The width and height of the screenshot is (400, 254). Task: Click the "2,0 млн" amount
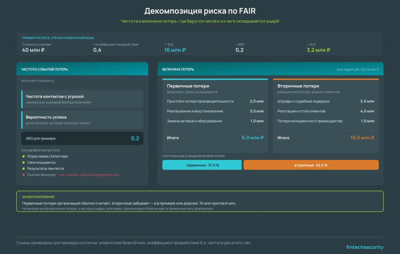(x=257, y=101)
